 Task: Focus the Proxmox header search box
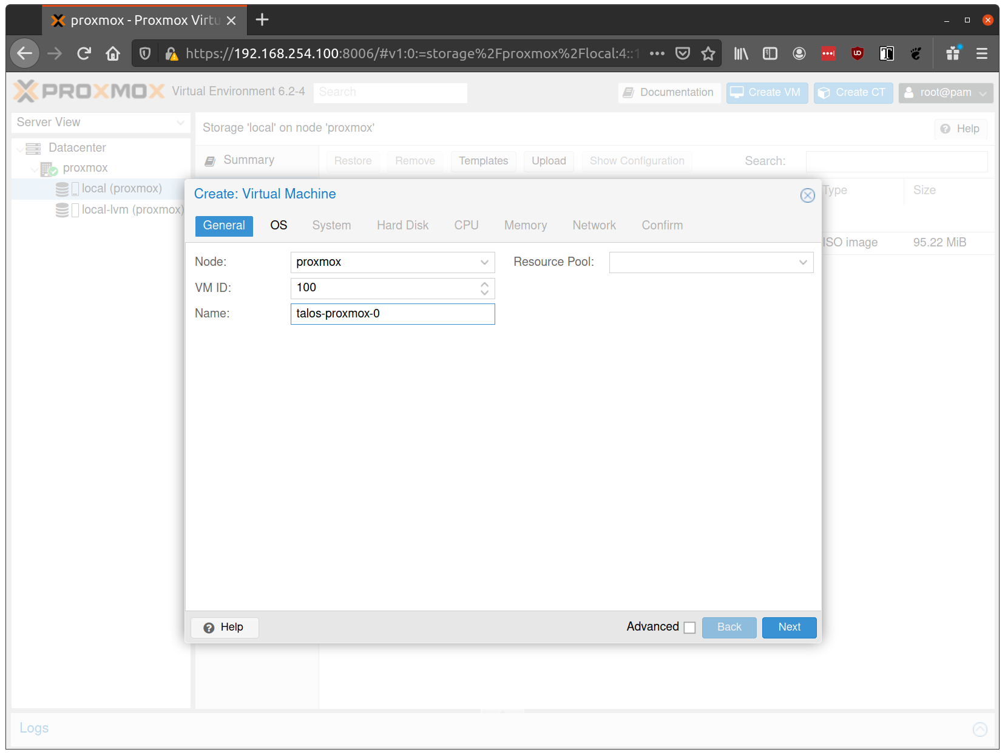[391, 93]
